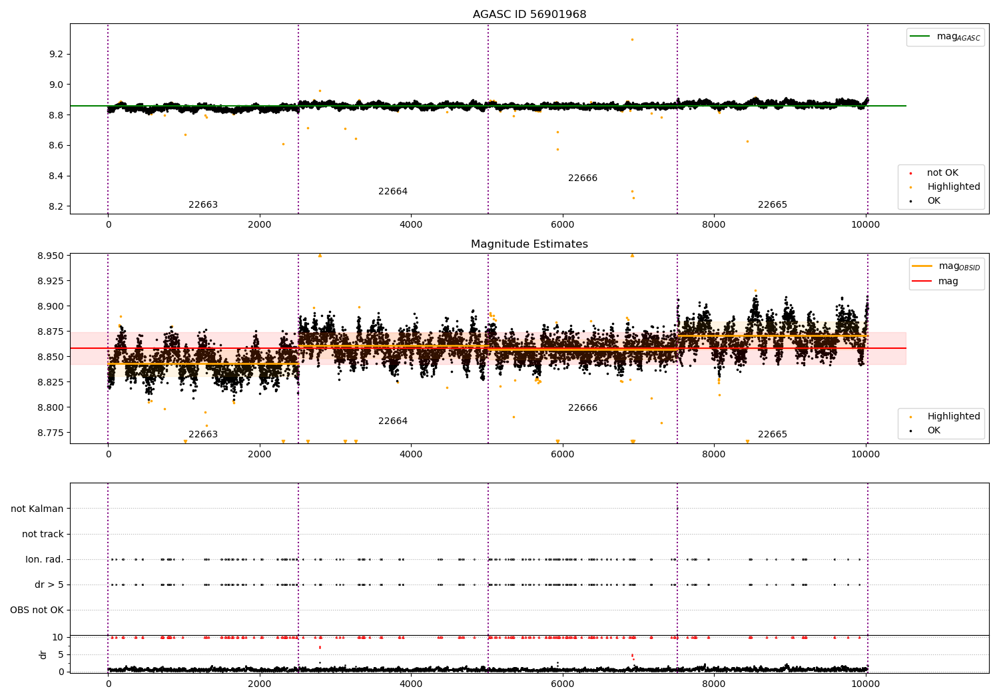This screenshot has height=699, width=999.
Task: Click x-tick 4000 under Magnitude Estimates plot
Action: [x=411, y=455]
